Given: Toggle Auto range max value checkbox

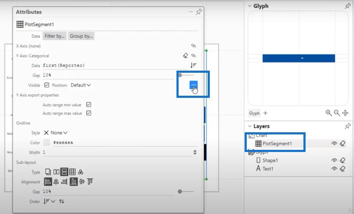Looking at the screenshot, I should pyautogui.click(x=89, y=113).
